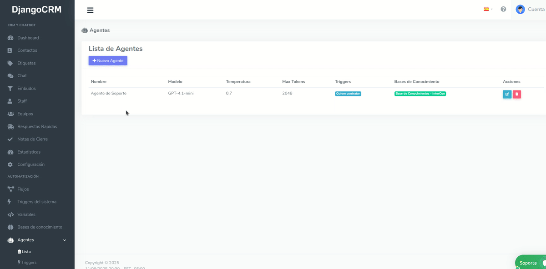546x269 pixels.
Task: Click the Copyright © 2025 footer text
Action: 102,263
